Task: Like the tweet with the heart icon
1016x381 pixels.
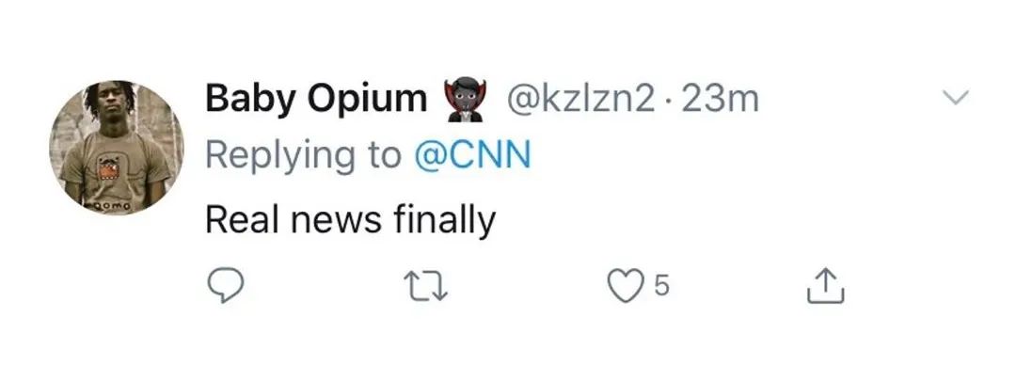Action: tap(625, 286)
